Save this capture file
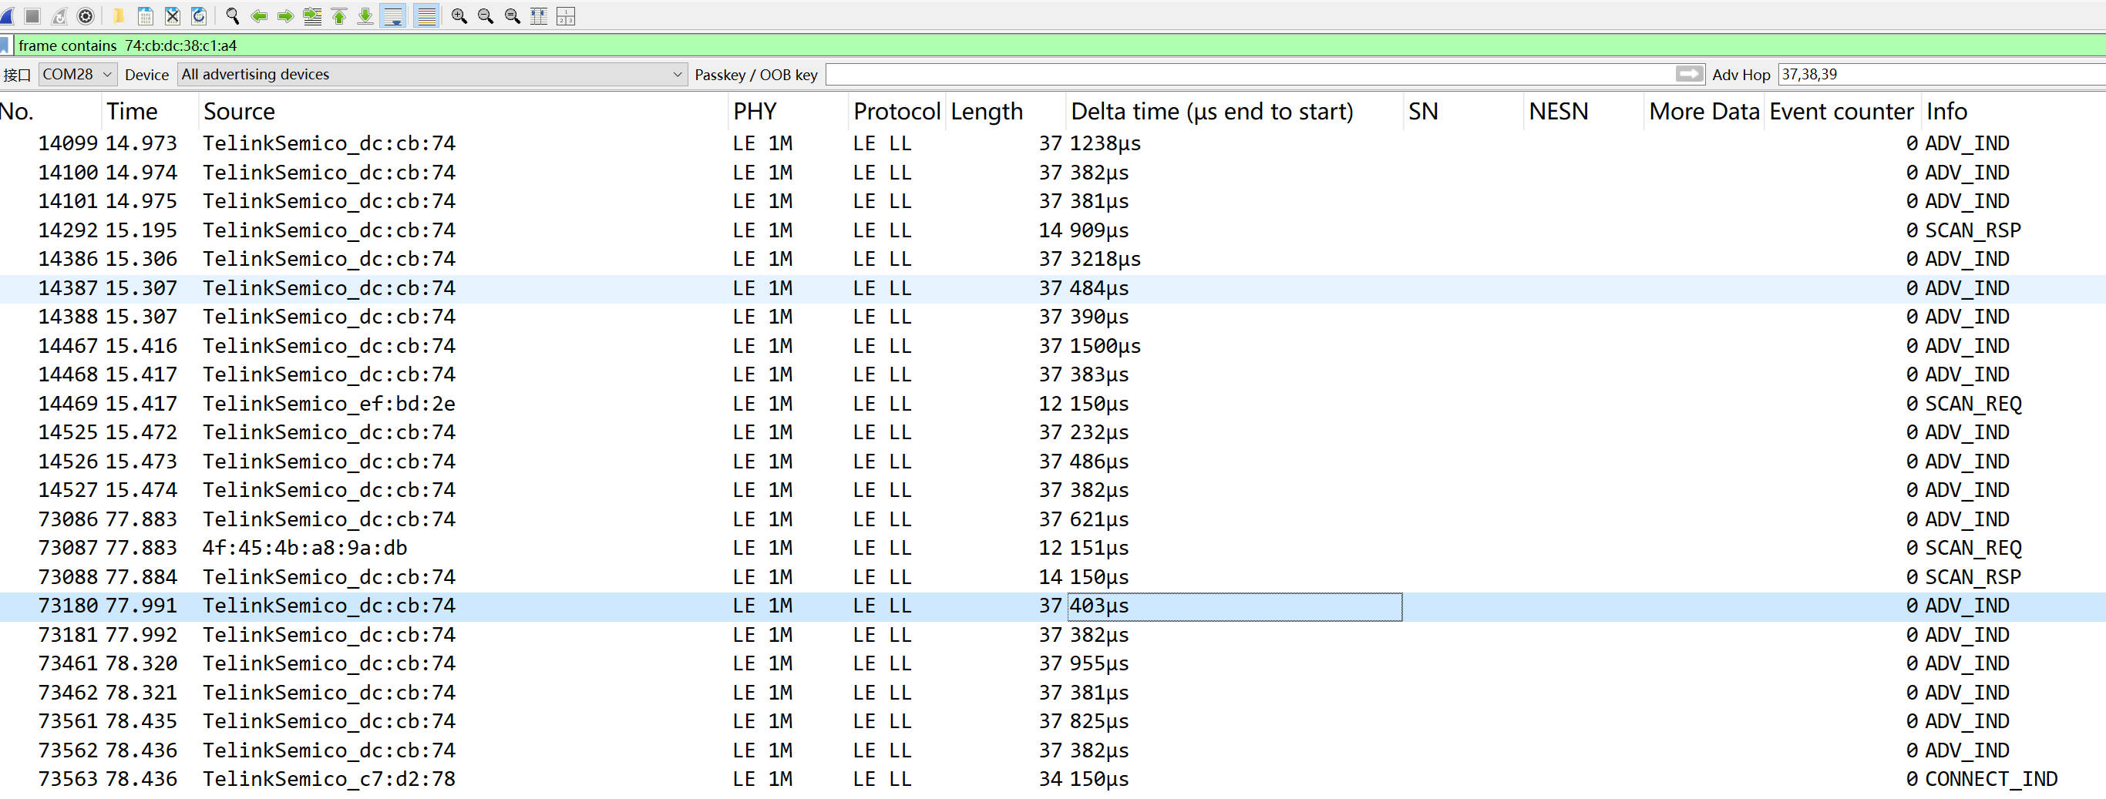Image resolution: width=2106 pixels, height=799 pixels. point(146,15)
